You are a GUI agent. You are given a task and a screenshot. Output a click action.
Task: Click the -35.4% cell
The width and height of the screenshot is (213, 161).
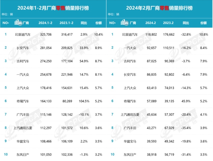pyautogui.click(x=186, y=128)
